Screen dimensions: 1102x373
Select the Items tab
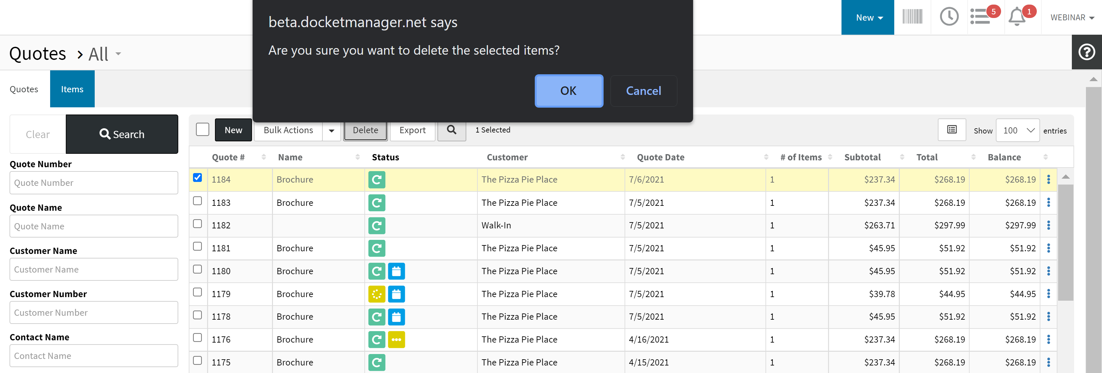72,89
